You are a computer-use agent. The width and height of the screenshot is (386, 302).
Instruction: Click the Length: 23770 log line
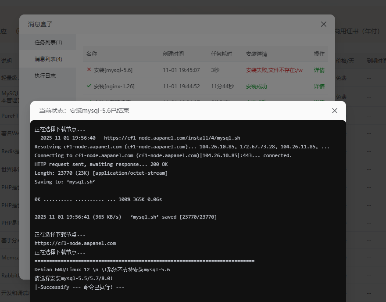[x=101, y=173]
